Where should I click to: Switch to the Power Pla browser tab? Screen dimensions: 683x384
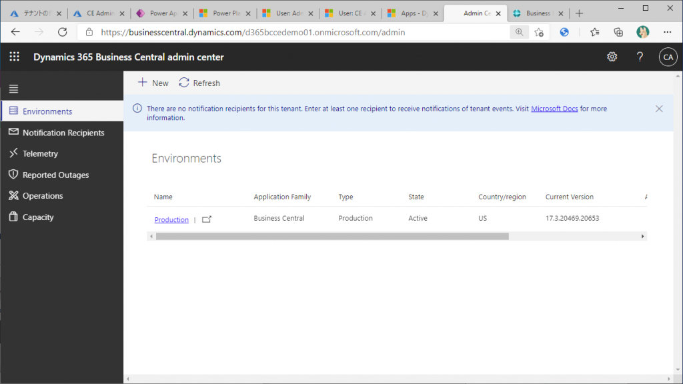click(224, 13)
